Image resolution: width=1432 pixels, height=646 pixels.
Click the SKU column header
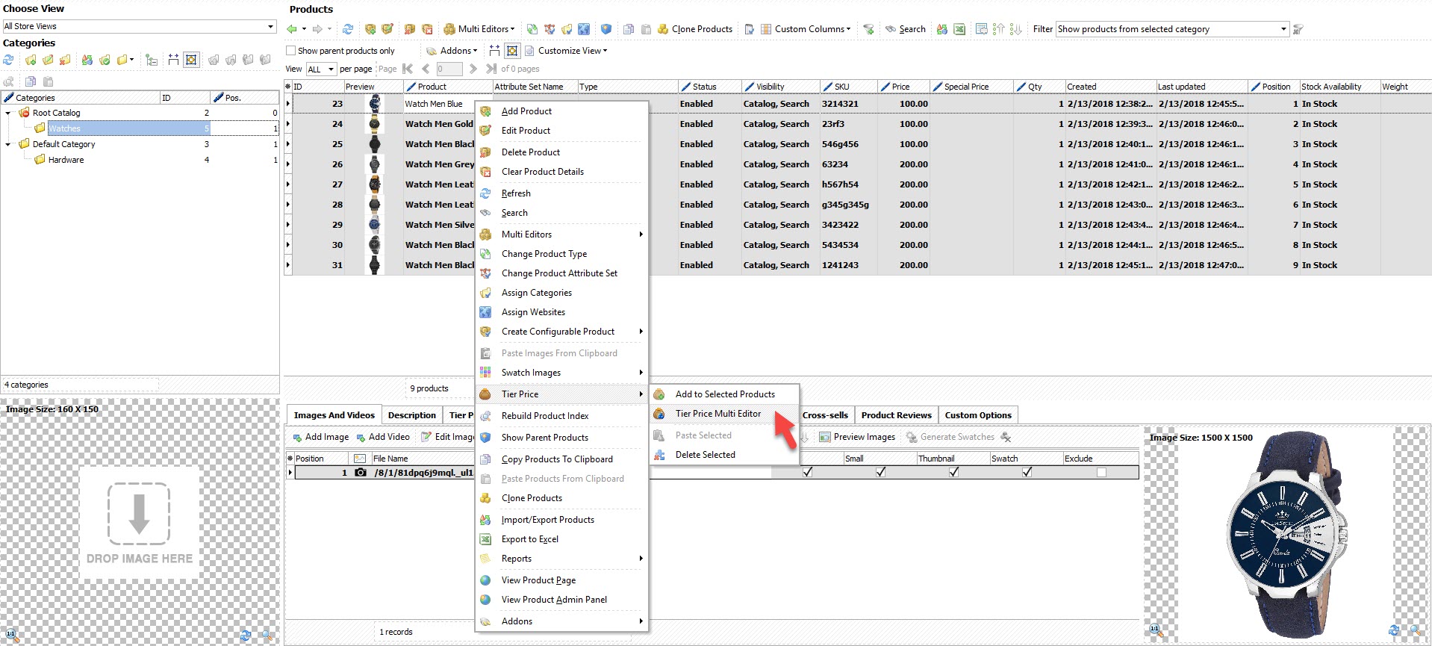[847, 87]
